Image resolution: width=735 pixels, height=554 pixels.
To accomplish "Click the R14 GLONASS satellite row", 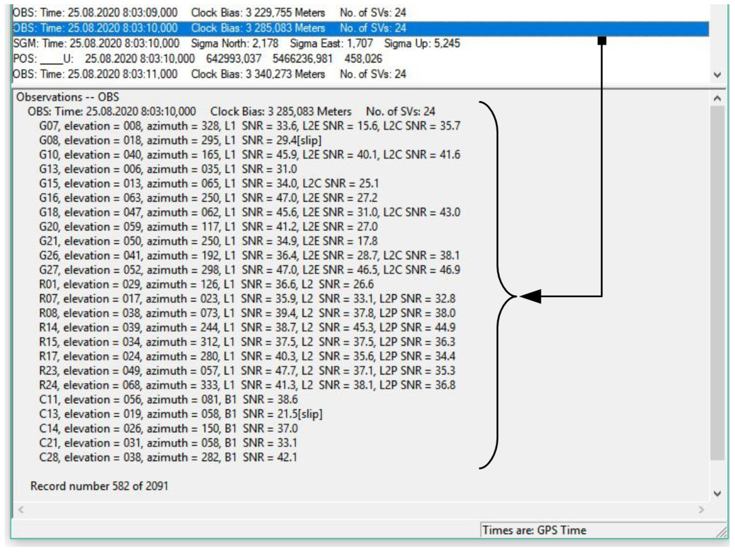I will [247, 328].
